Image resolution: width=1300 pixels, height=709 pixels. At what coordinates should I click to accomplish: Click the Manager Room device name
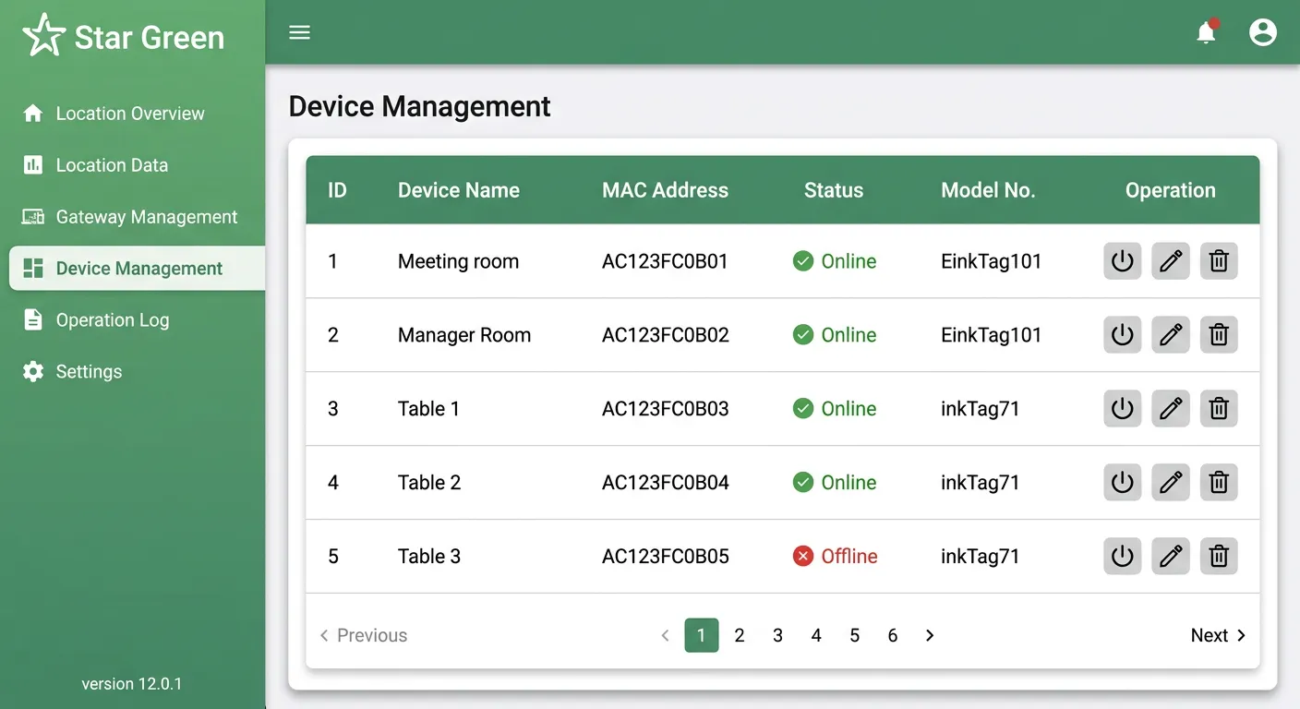pyautogui.click(x=464, y=335)
